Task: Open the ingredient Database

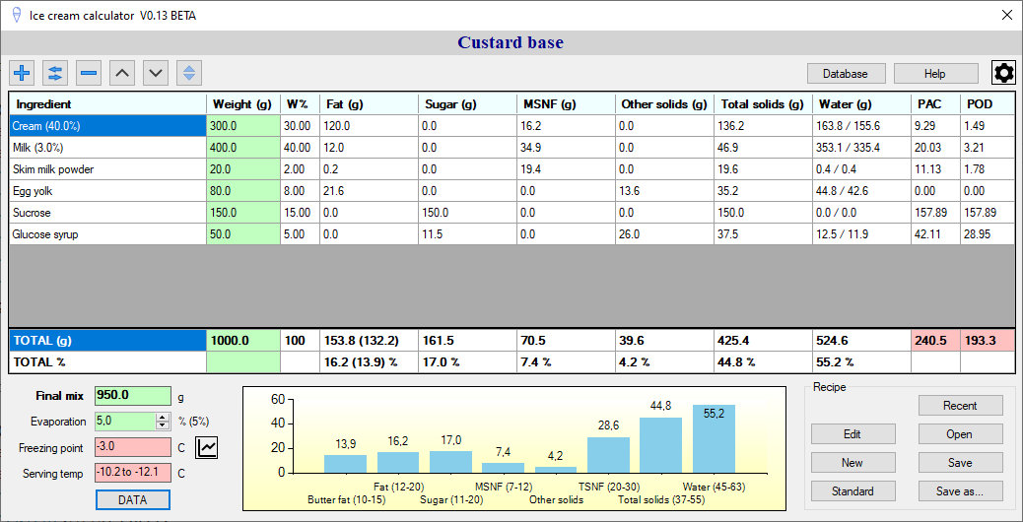Action: coord(845,74)
